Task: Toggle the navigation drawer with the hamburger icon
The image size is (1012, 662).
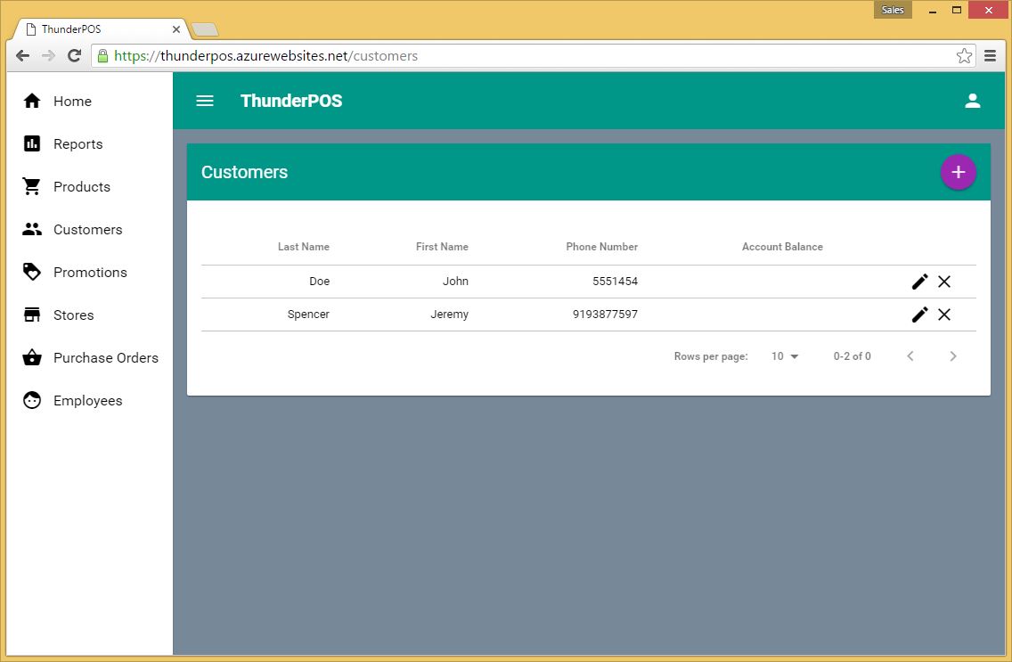Action: 205,101
